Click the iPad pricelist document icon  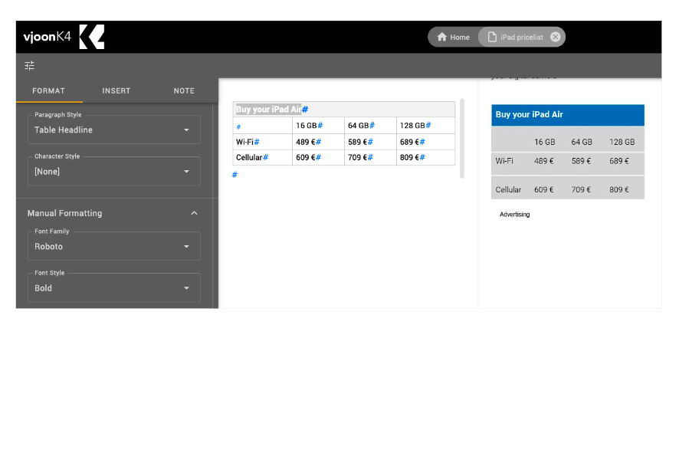(492, 38)
